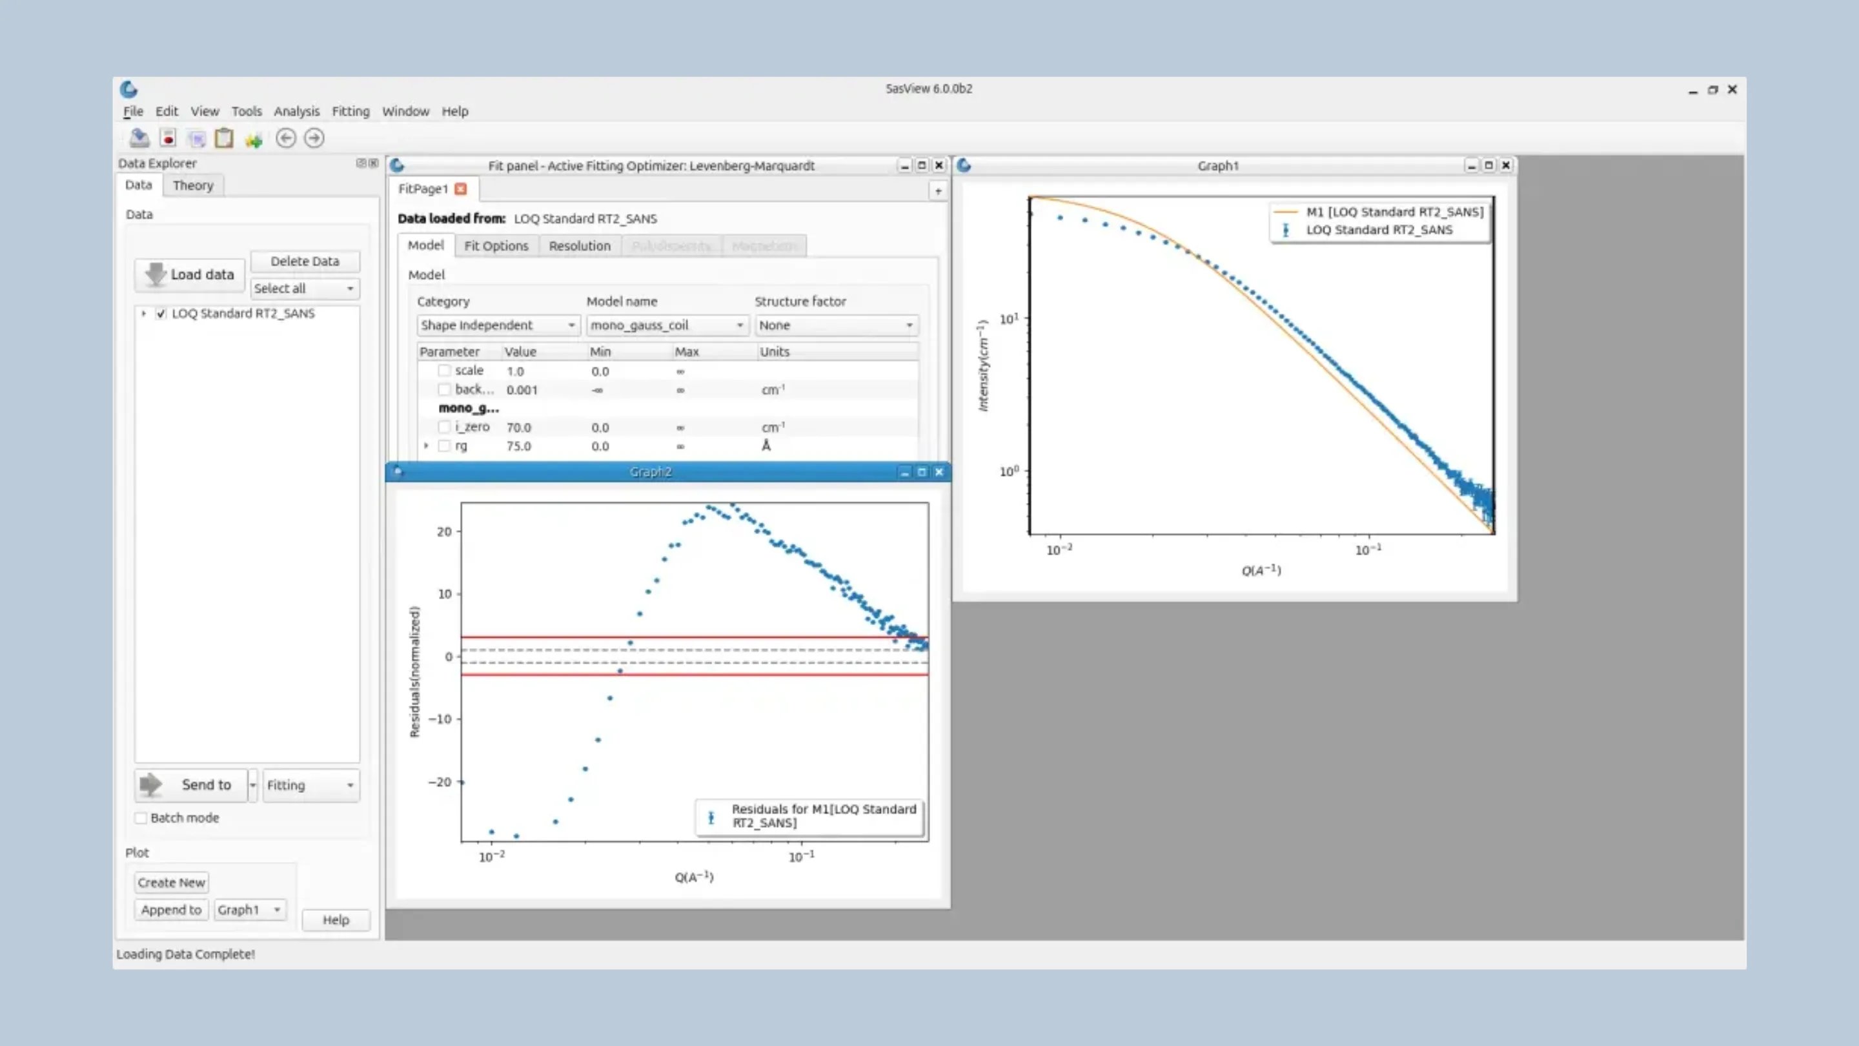Viewport: 1859px width, 1046px height.
Task: Click the Delete Data button
Action: (305, 261)
